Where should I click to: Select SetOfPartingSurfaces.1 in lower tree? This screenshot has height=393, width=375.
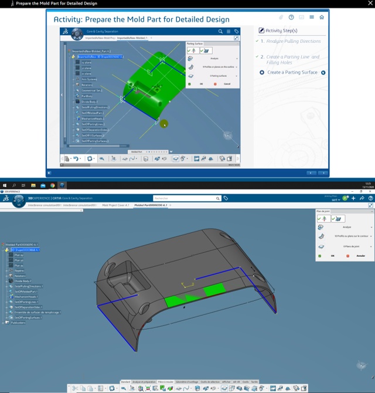[28, 317]
